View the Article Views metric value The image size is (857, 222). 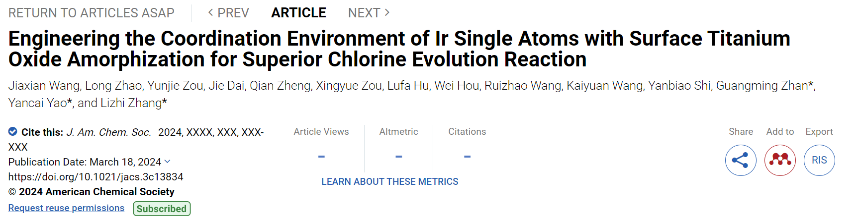[x=321, y=157]
